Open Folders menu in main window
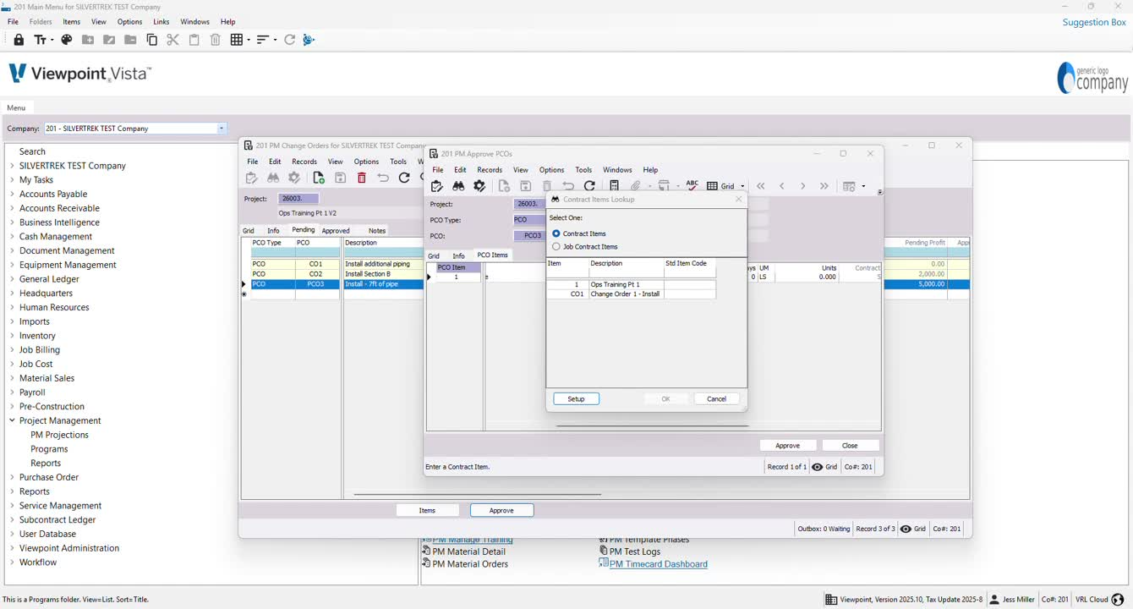The height and width of the screenshot is (609, 1133). coord(41,22)
